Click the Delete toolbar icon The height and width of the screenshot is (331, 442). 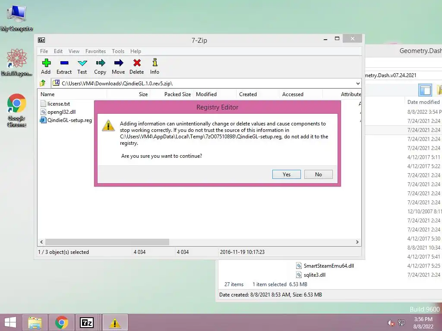coord(137,63)
